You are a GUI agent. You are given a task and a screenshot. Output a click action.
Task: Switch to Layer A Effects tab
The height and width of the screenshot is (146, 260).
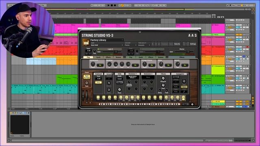(x=108, y=57)
